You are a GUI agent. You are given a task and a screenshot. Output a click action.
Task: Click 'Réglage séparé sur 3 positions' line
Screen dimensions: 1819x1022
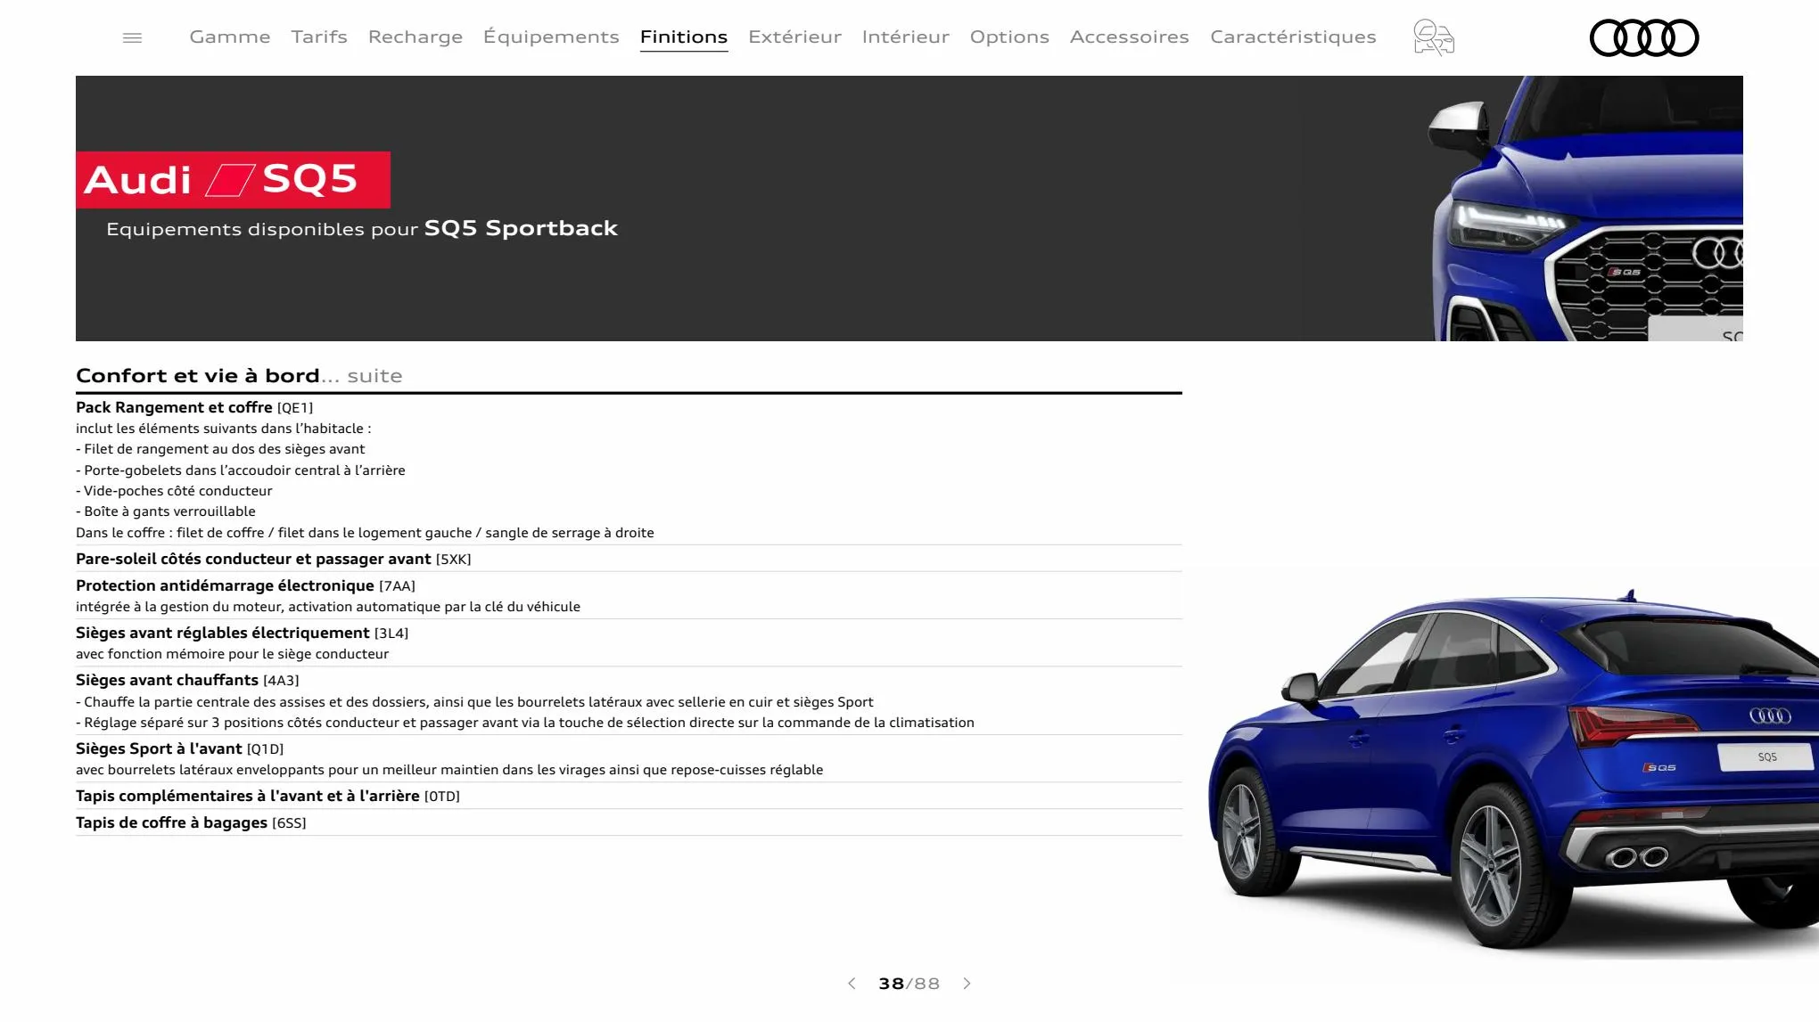(x=525, y=723)
